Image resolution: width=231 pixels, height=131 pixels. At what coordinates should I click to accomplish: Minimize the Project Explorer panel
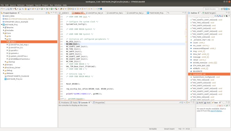point(54,13)
